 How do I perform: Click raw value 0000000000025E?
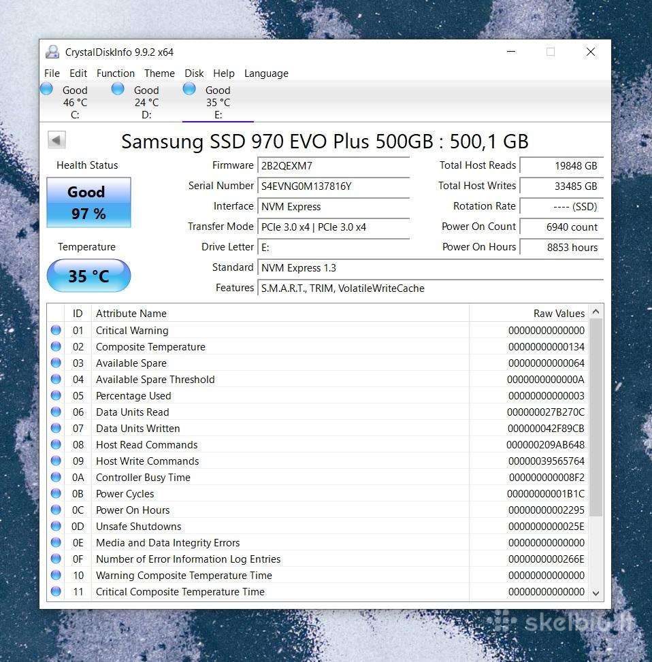[546, 527]
